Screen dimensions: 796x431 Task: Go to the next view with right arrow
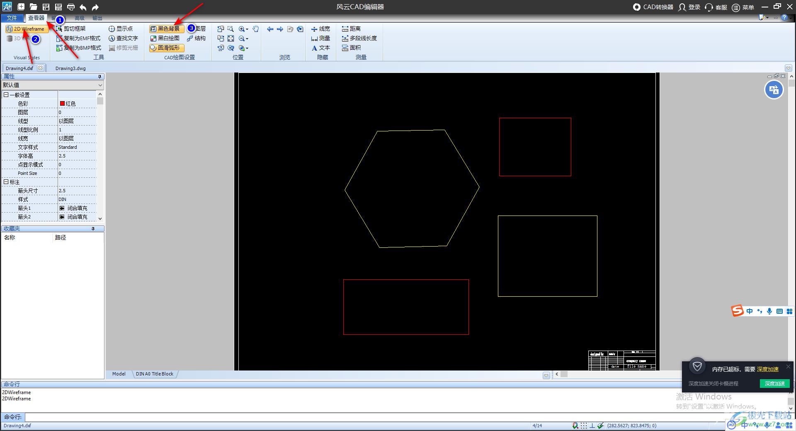click(x=280, y=29)
